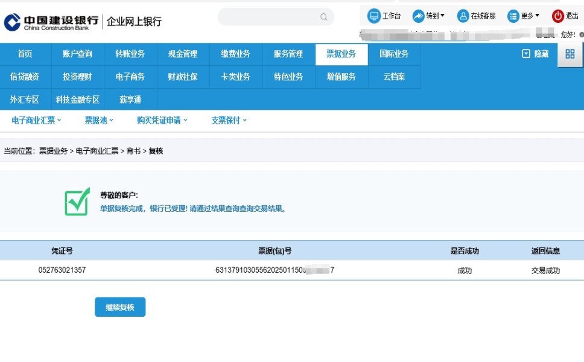This screenshot has height=362, width=584.
Task: Open 在线客服 online support
Action: 463,16
